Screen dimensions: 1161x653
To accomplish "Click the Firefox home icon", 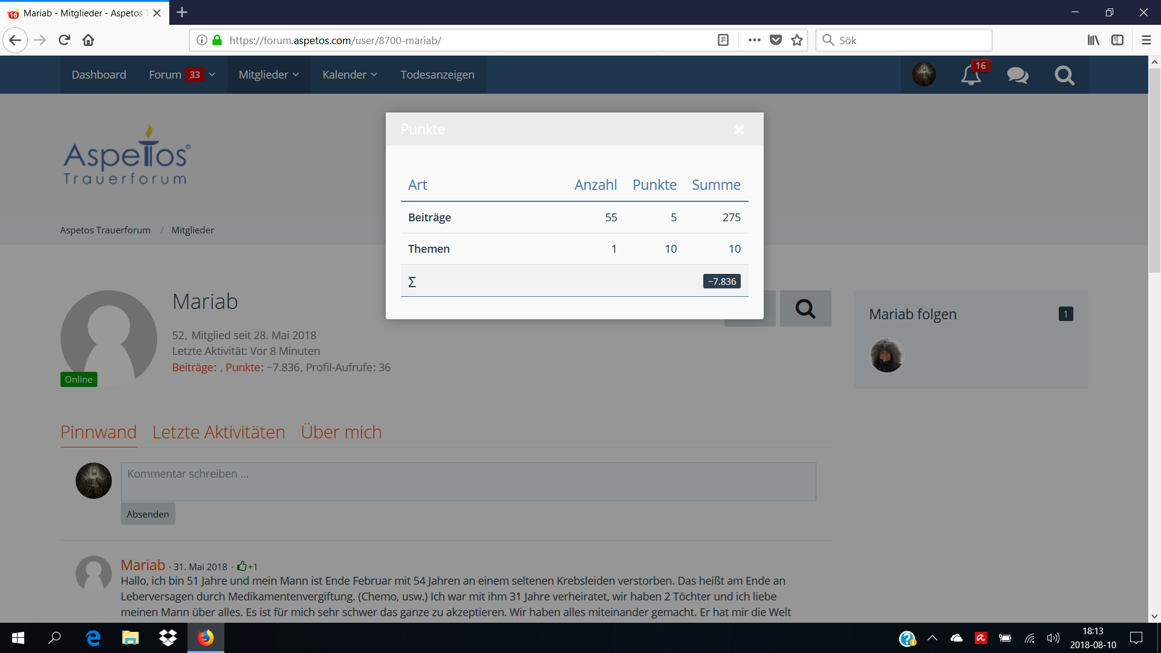I will tap(88, 41).
